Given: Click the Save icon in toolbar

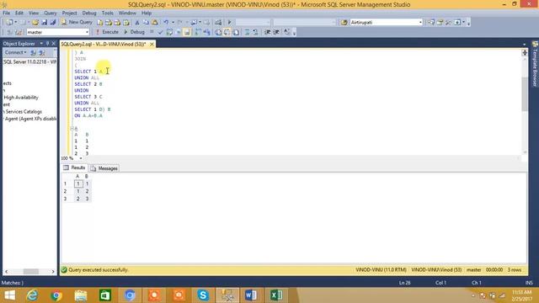Looking at the screenshot, I should click(x=44, y=23).
